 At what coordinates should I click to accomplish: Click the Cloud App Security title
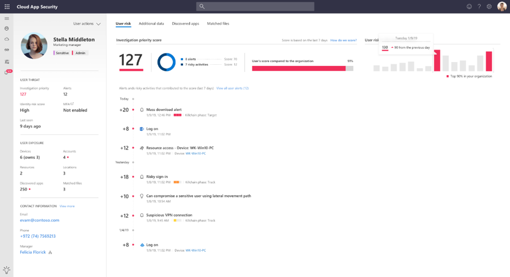37,6
